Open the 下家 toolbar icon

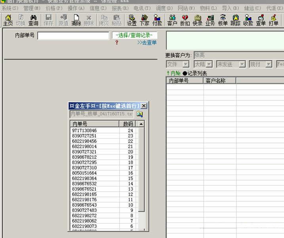(144, 20)
